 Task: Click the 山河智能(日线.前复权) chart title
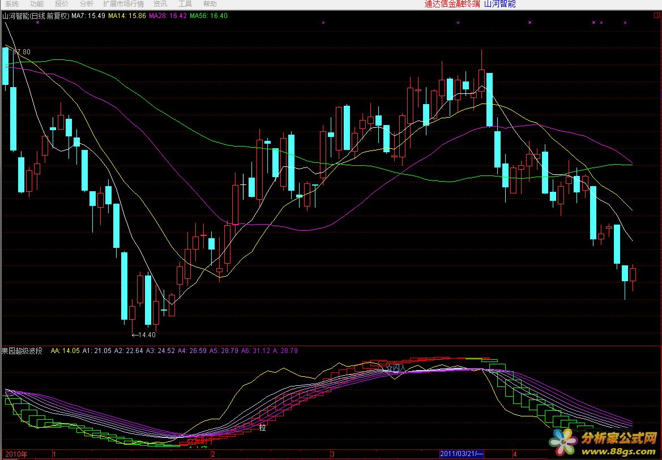pos(36,16)
